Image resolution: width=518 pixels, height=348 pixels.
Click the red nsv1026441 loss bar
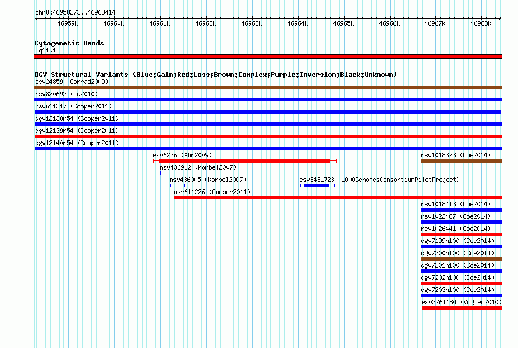[x=462, y=234]
